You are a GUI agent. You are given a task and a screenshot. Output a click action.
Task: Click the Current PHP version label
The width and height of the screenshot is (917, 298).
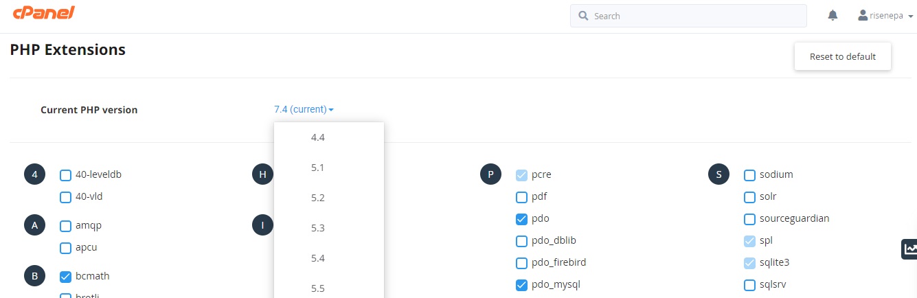click(x=89, y=110)
